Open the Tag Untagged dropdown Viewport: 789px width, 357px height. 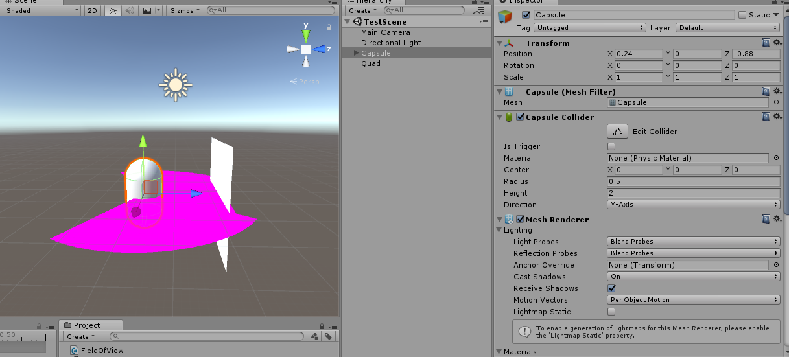[x=590, y=28]
